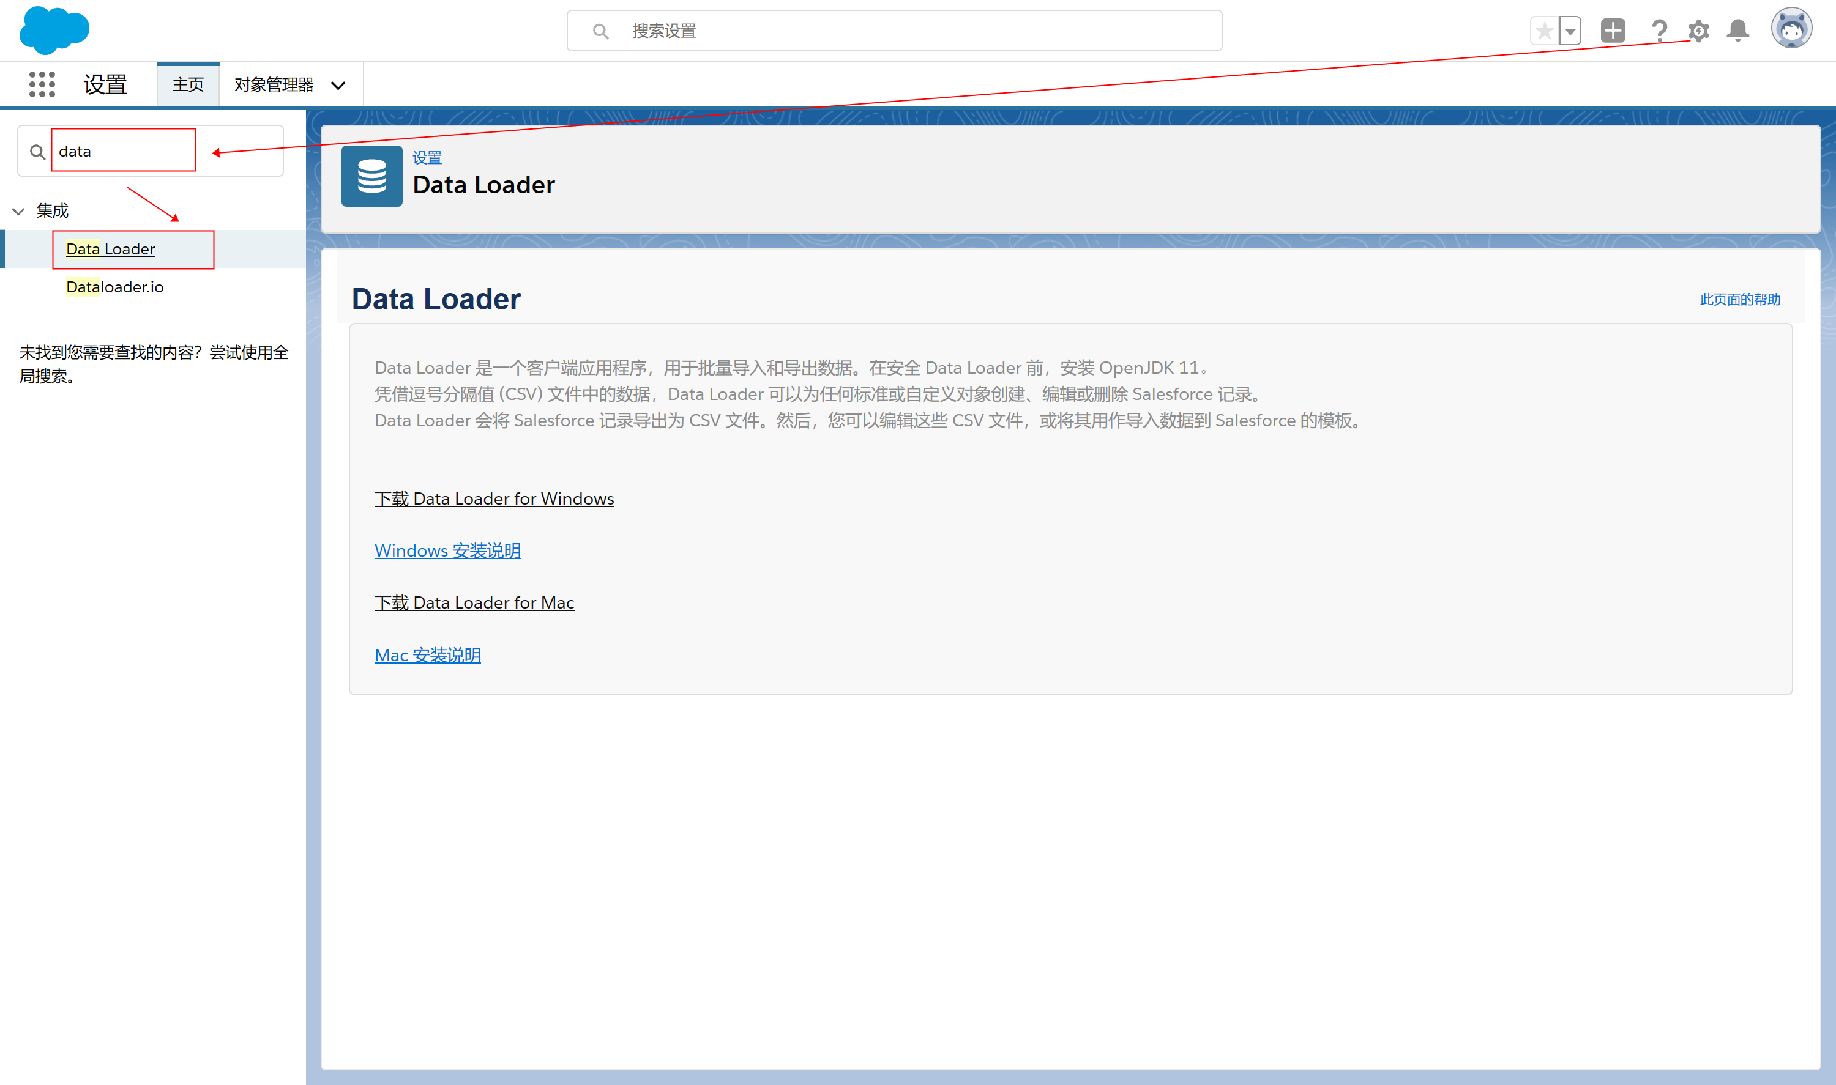Select Dataloader.io in the sidebar tree

coord(114,287)
